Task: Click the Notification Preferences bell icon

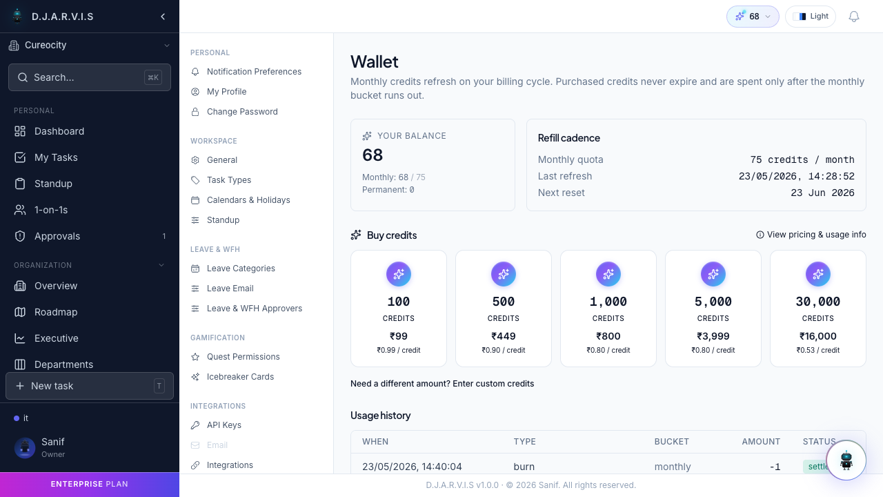Action: (195, 72)
